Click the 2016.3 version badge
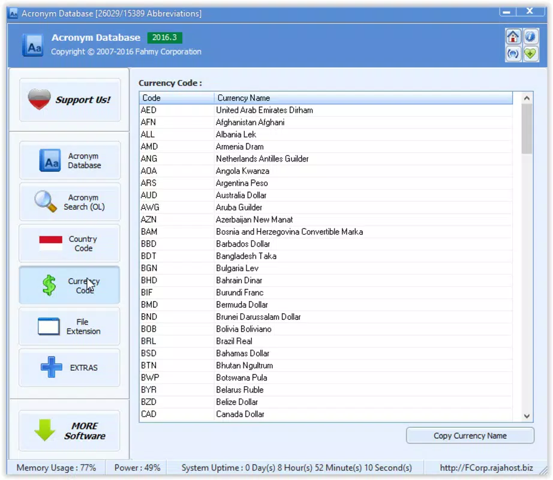Viewport: 553px width, 480px height. coord(165,37)
